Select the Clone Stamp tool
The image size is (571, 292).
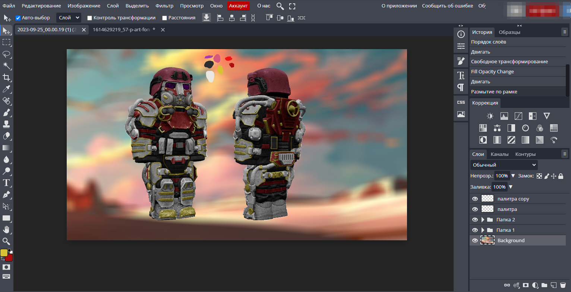6,124
